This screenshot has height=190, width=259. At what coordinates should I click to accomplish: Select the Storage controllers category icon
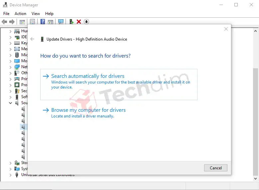point(17,163)
